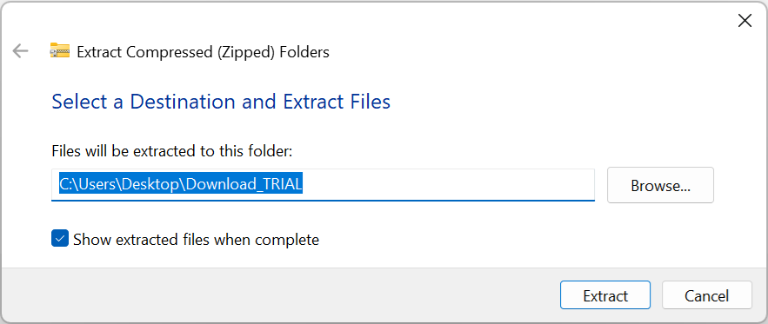Place cursor on 'Users' in path
This screenshot has width=768, height=324.
[98, 184]
